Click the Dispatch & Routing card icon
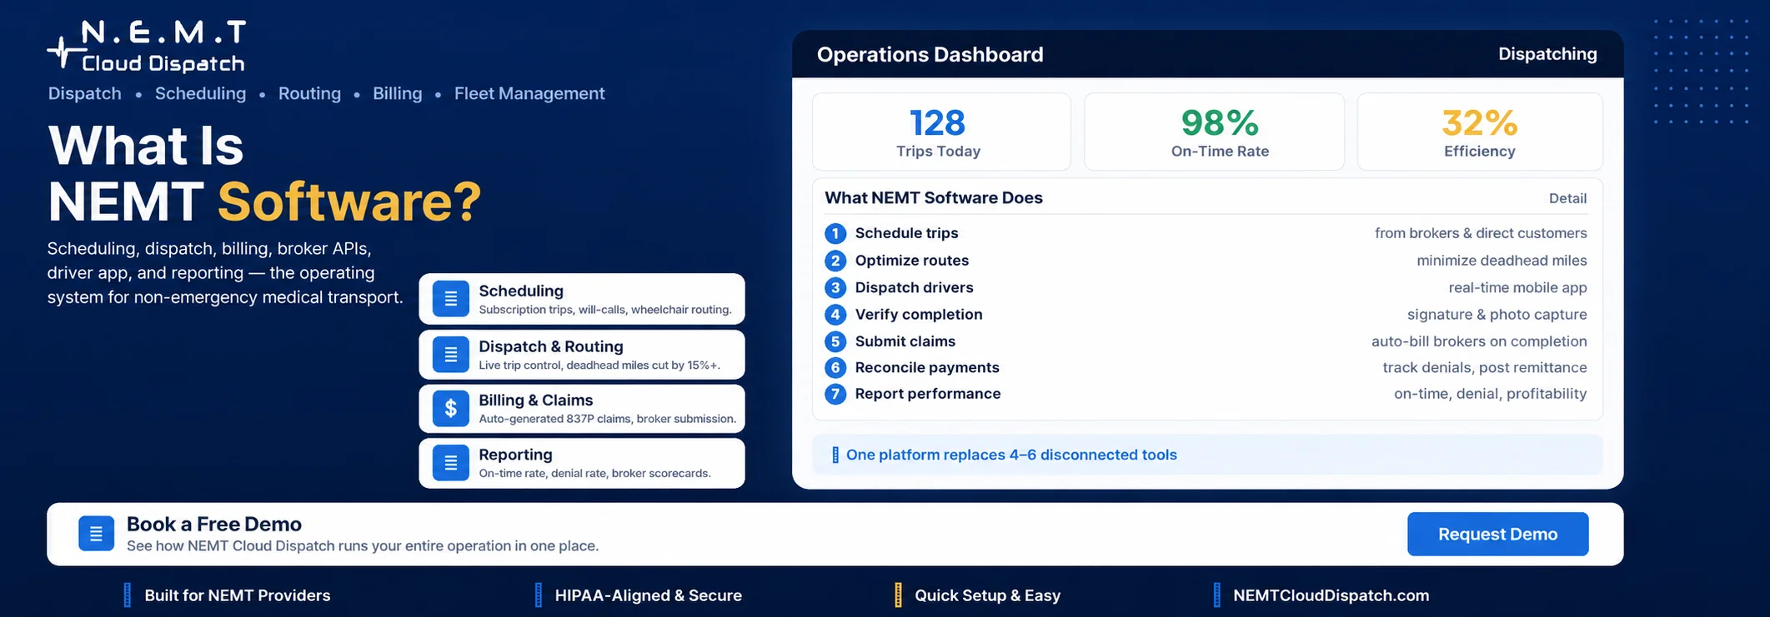 click(x=451, y=355)
